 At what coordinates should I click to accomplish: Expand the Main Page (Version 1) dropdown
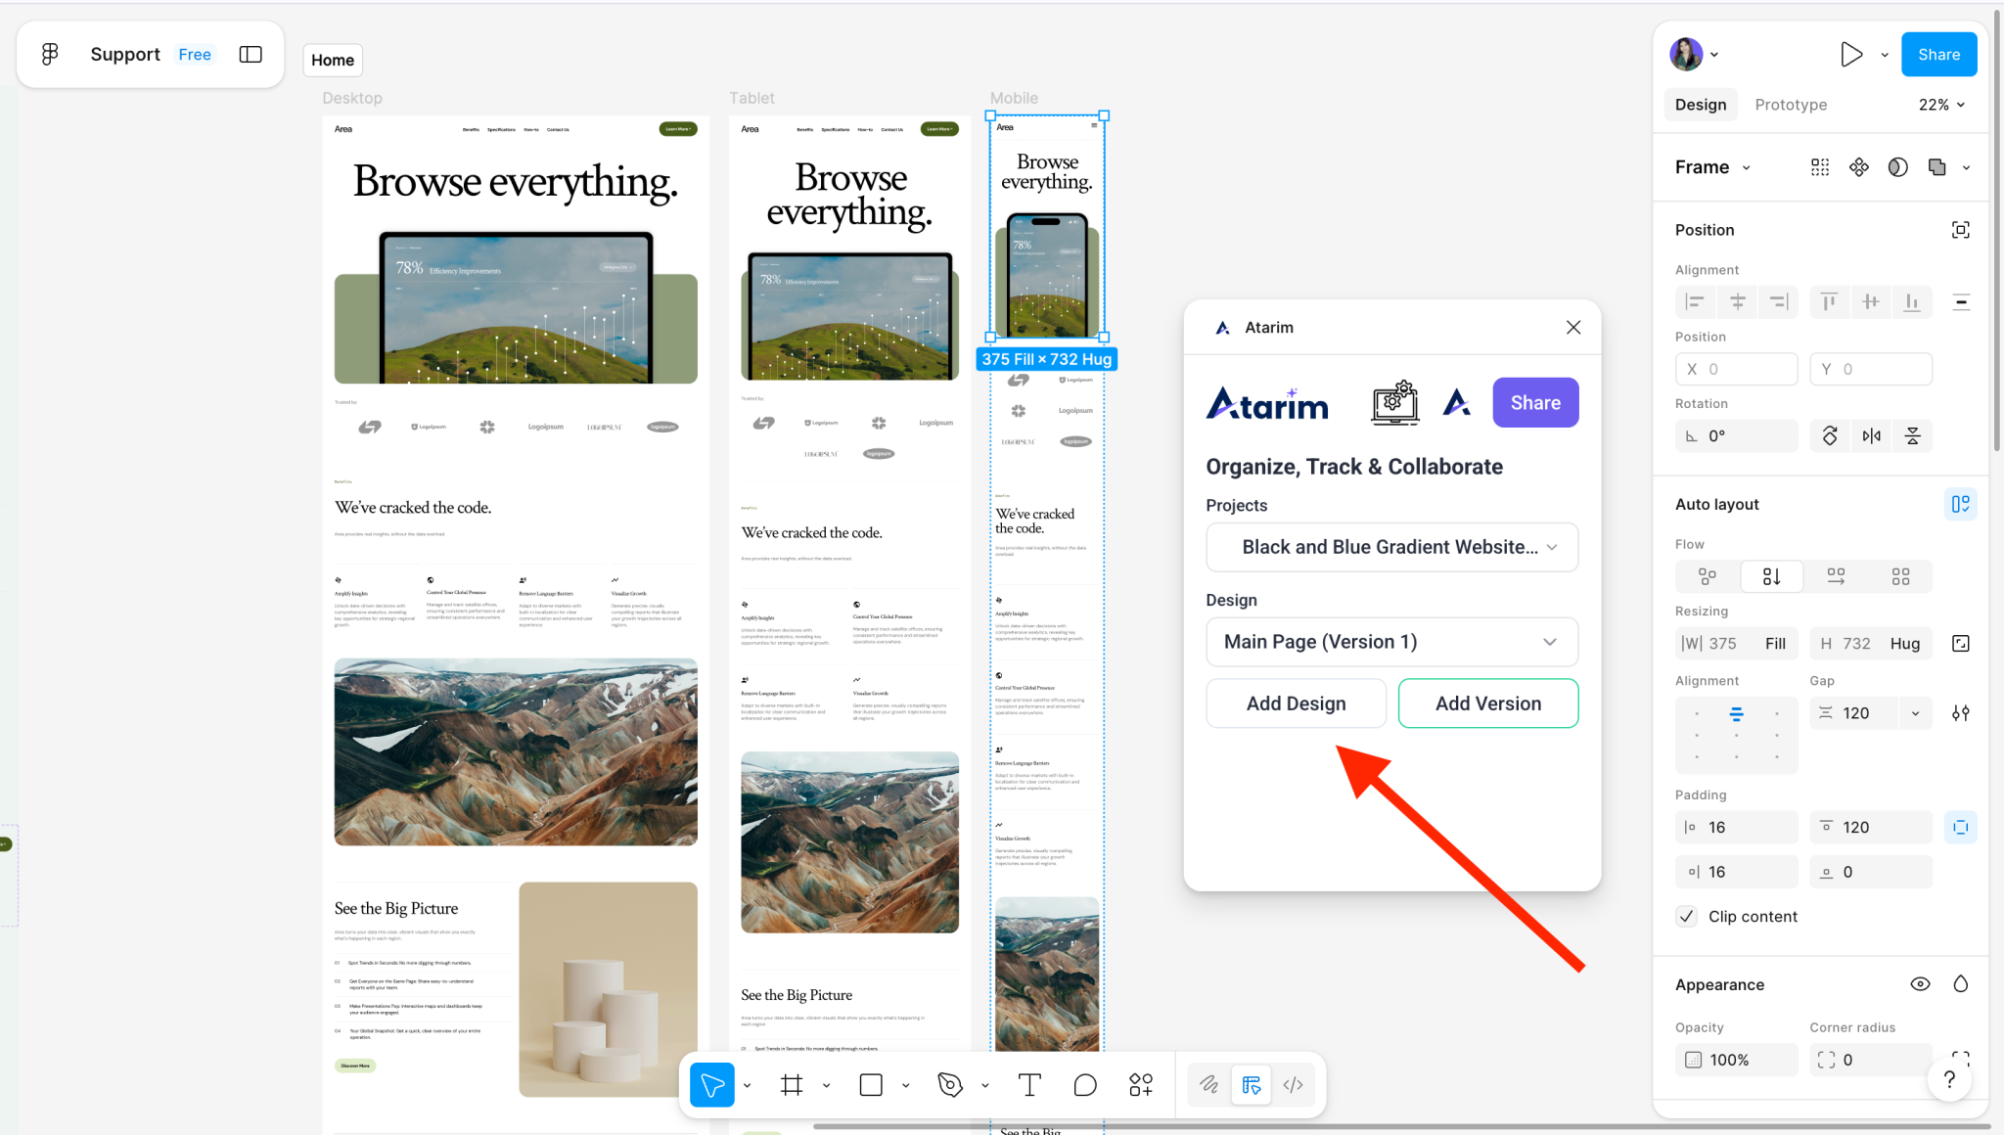click(1391, 642)
